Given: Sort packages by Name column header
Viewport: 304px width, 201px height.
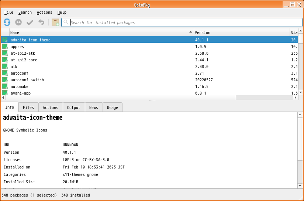Looking at the screenshot, I should coord(101,33).
